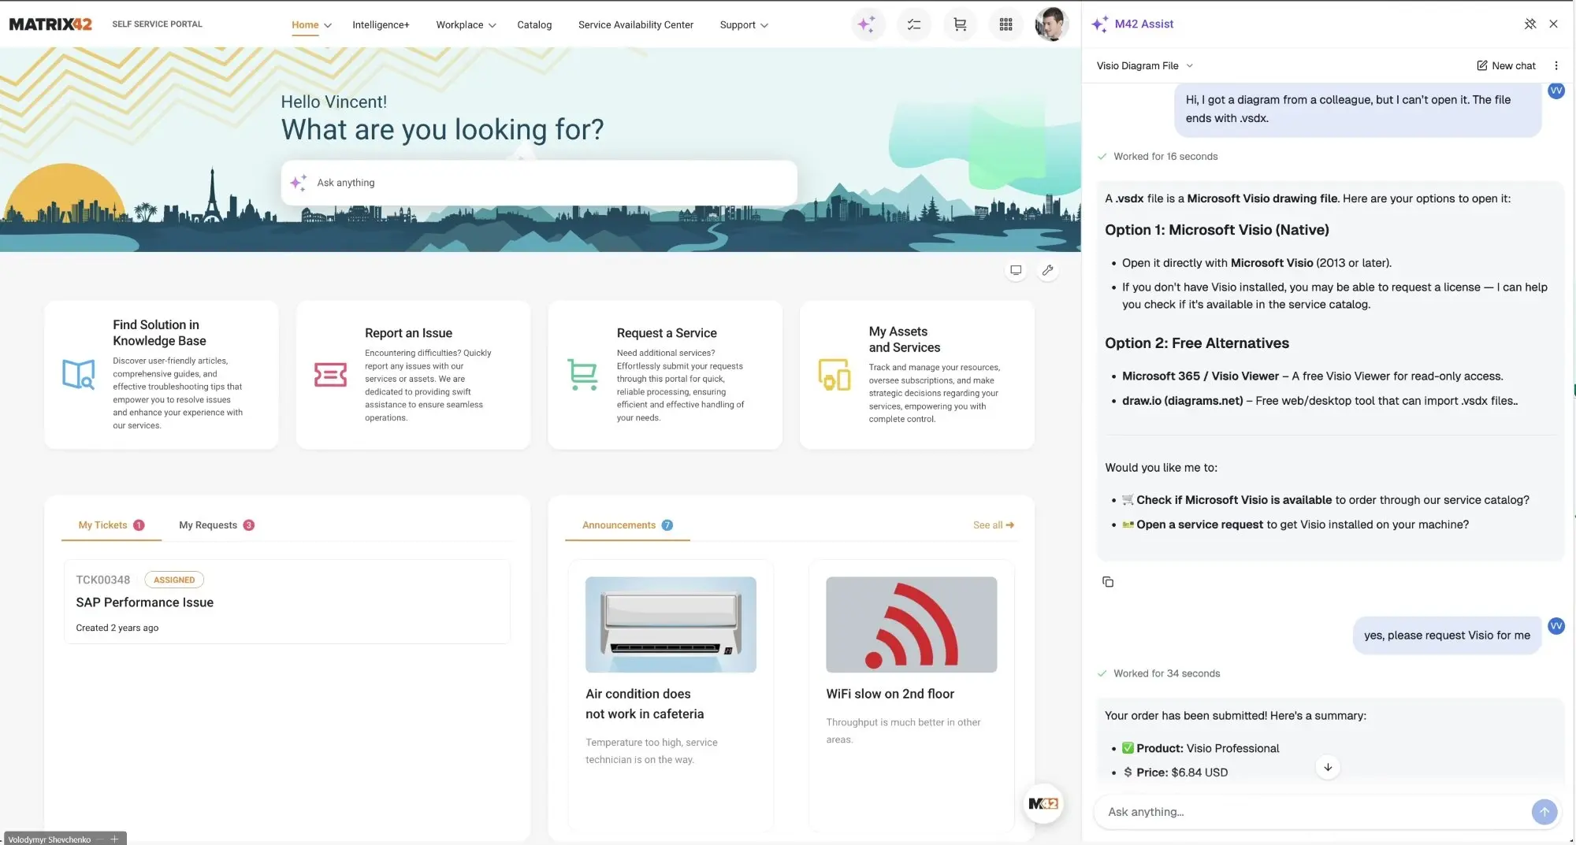Click scroll-to-bottom arrow in chat
This screenshot has height=845, width=1576.
point(1328,767)
